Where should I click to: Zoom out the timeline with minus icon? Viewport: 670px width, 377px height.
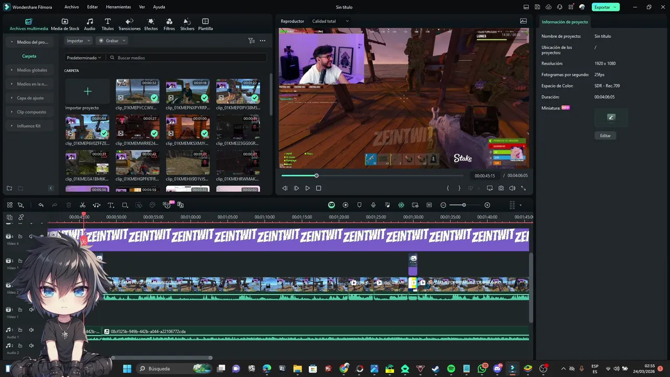[443, 205]
